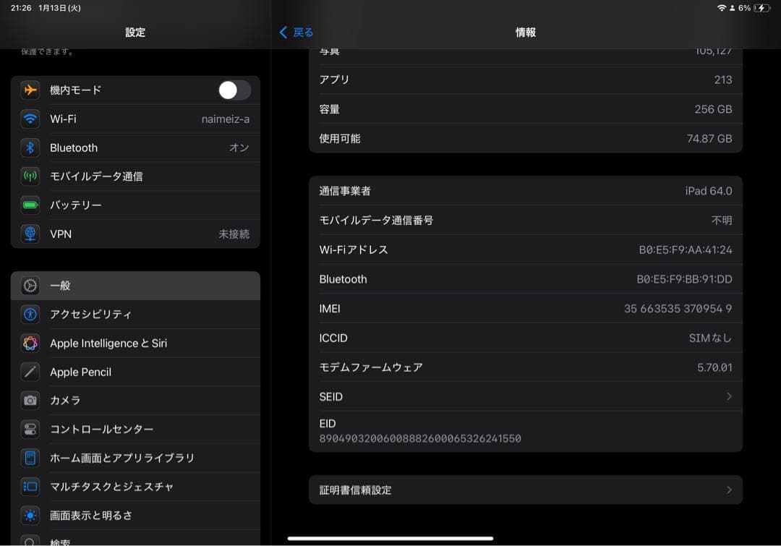Tap the 戻る back button

(x=296, y=32)
